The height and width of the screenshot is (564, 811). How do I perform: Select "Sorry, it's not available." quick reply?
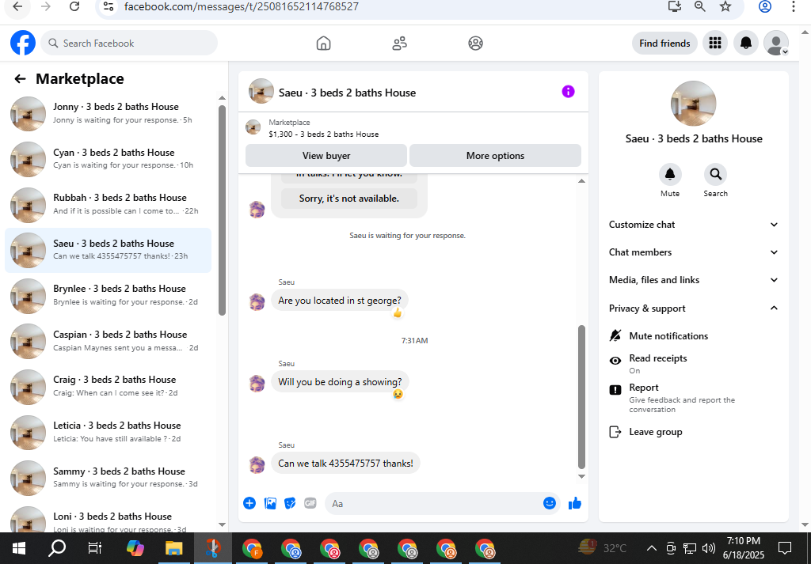coord(349,199)
